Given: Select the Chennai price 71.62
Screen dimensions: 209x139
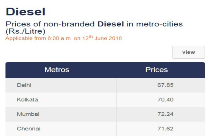Looking at the screenshot, I should tap(165, 129).
